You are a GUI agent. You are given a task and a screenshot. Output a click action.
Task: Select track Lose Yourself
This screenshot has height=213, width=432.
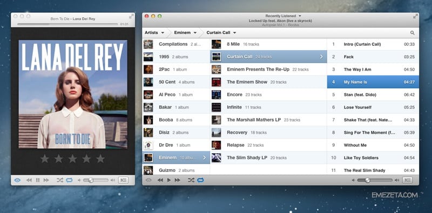373,107
